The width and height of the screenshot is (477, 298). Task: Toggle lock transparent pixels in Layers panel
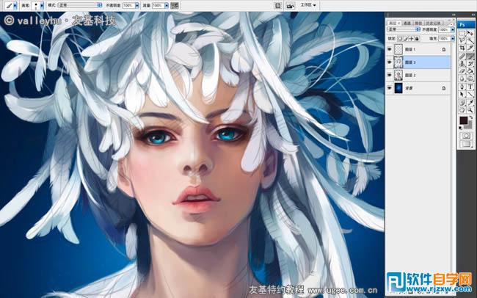[400, 39]
